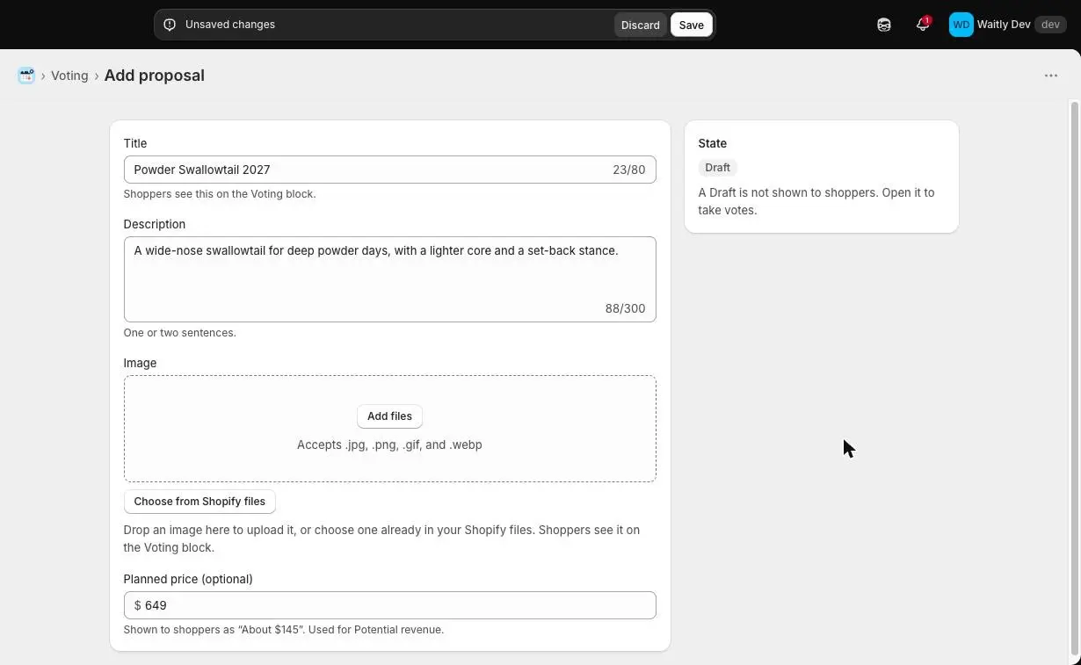Edit the Title field Powder Swallowtail 2027

coord(389,170)
